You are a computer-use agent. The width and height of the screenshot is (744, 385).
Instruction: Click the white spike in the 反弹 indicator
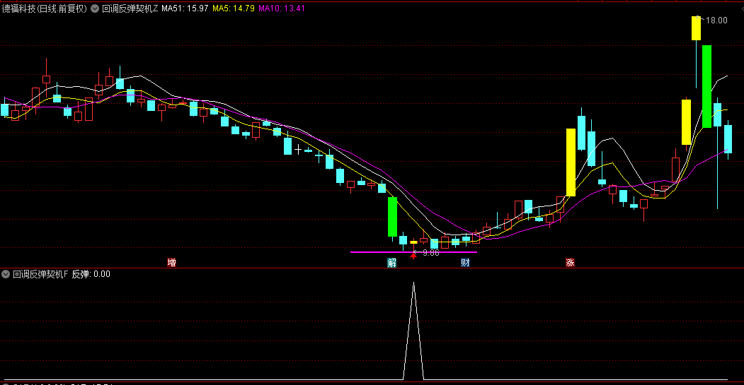pyautogui.click(x=413, y=331)
